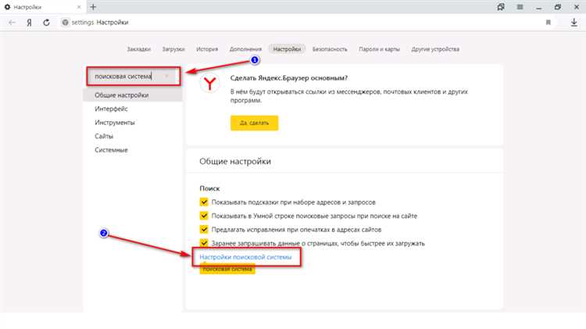Click the Да, сделать yellow button
The height and width of the screenshot is (329, 586).
(254, 123)
